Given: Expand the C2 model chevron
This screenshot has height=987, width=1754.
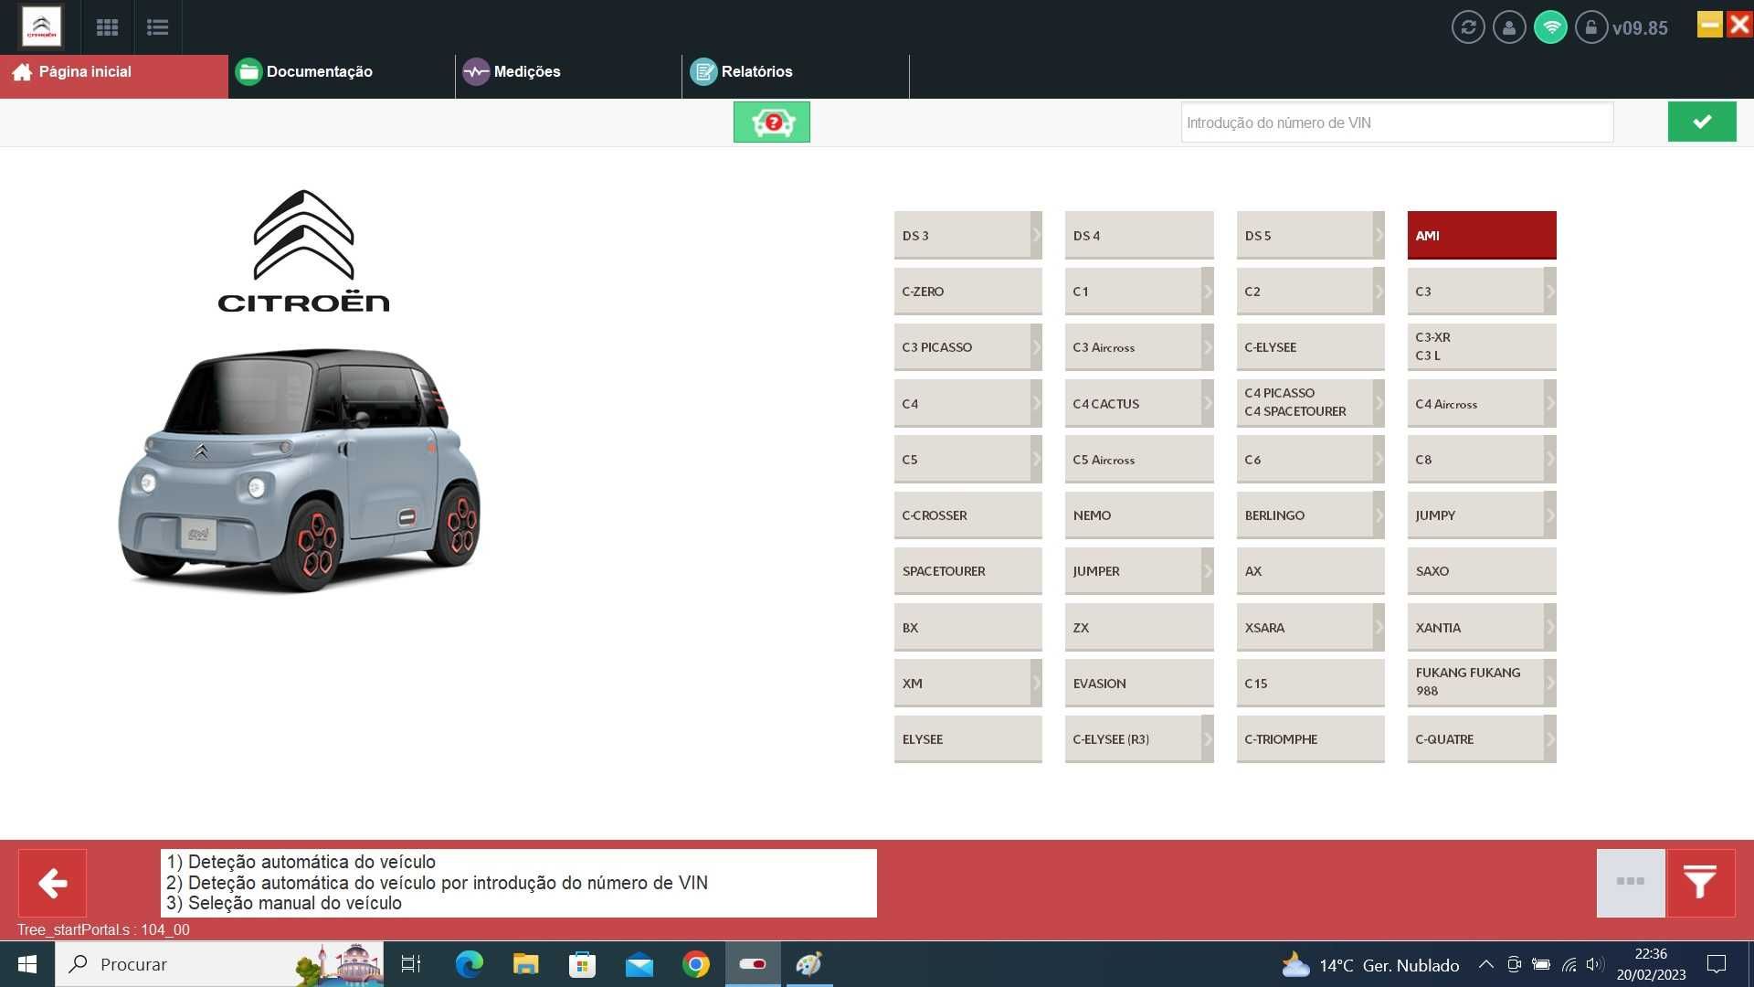Looking at the screenshot, I should coord(1379,292).
